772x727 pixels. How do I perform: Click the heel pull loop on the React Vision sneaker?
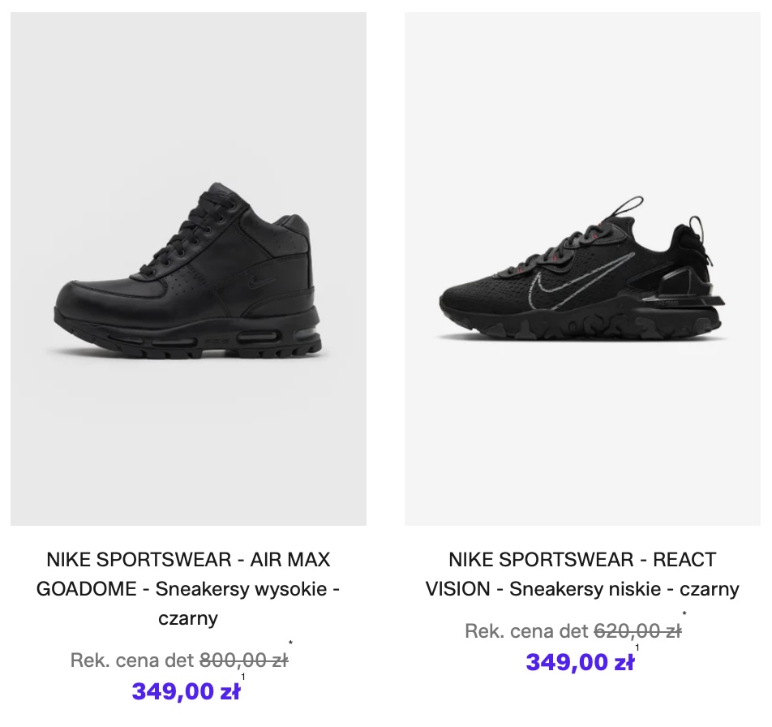[699, 230]
